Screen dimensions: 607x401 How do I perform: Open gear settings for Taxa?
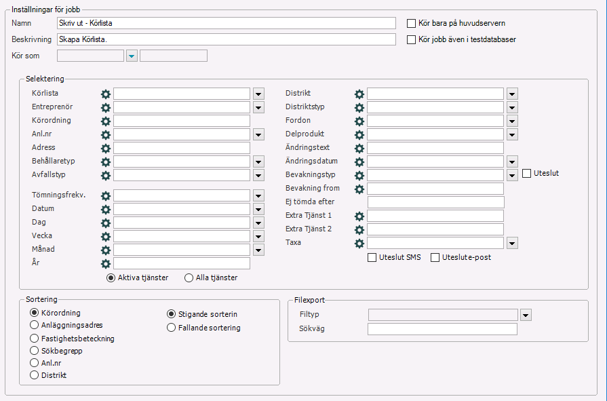[x=359, y=244]
